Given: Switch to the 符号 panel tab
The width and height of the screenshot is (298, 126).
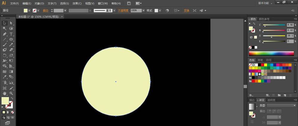Looking at the screenshot, I should point(269,60).
